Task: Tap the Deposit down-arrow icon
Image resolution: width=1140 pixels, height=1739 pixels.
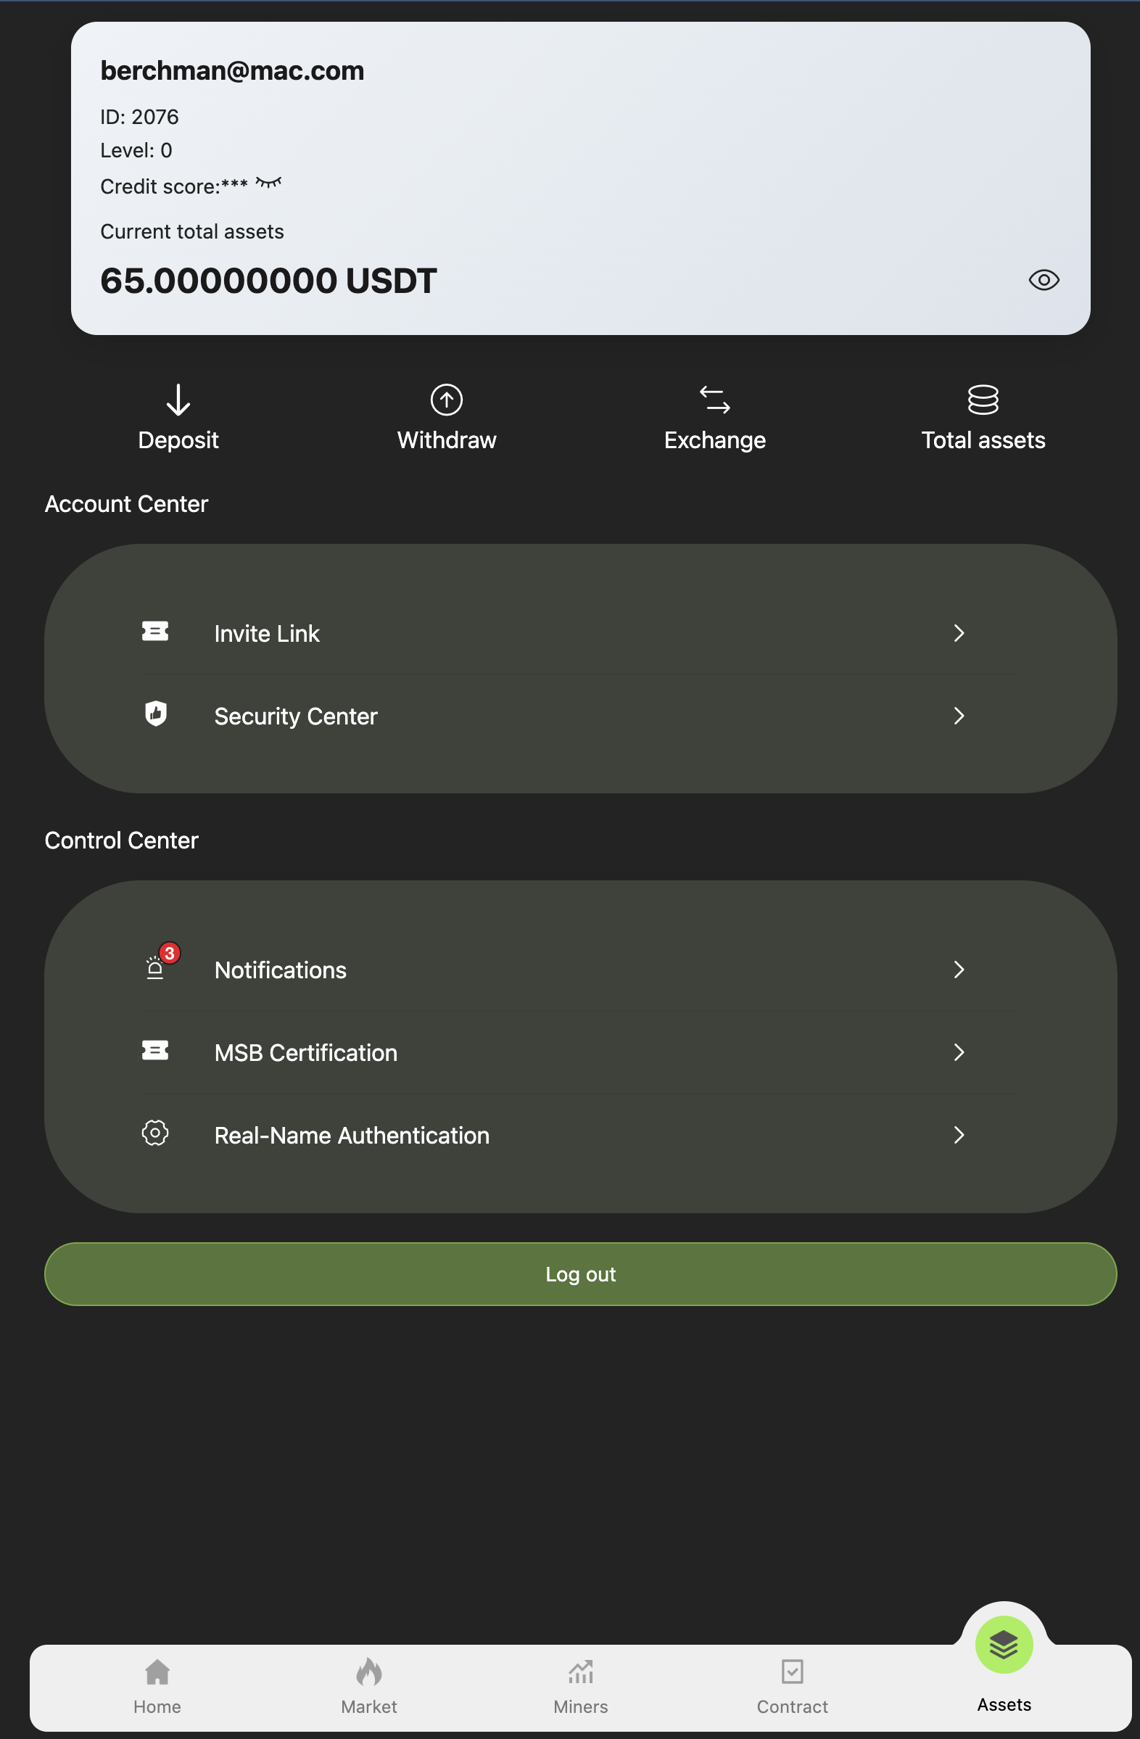Action: (x=178, y=400)
